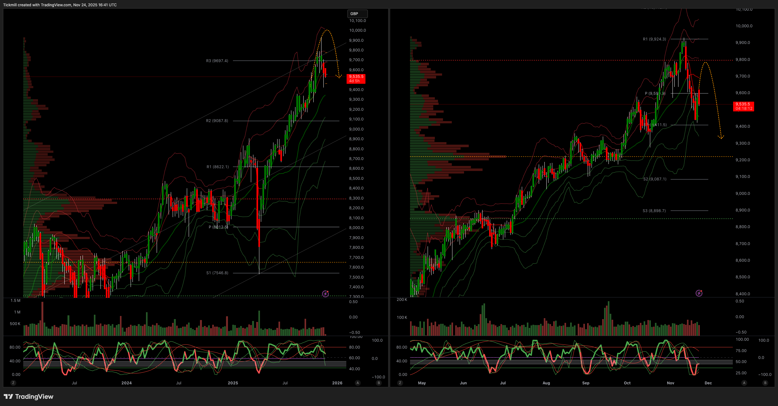Viewport: 778px width, 406px height.
Task: Click the 'A' circle icon below the left chart
Action: tap(357, 383)
